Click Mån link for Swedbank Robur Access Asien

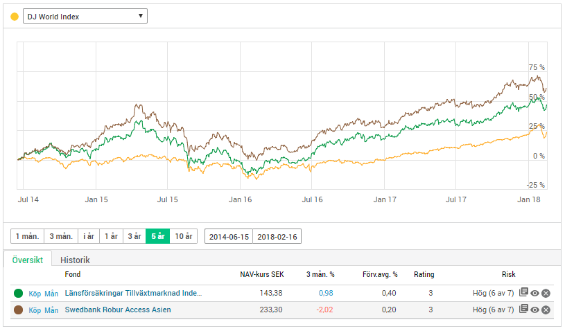[x=51, y=310]
